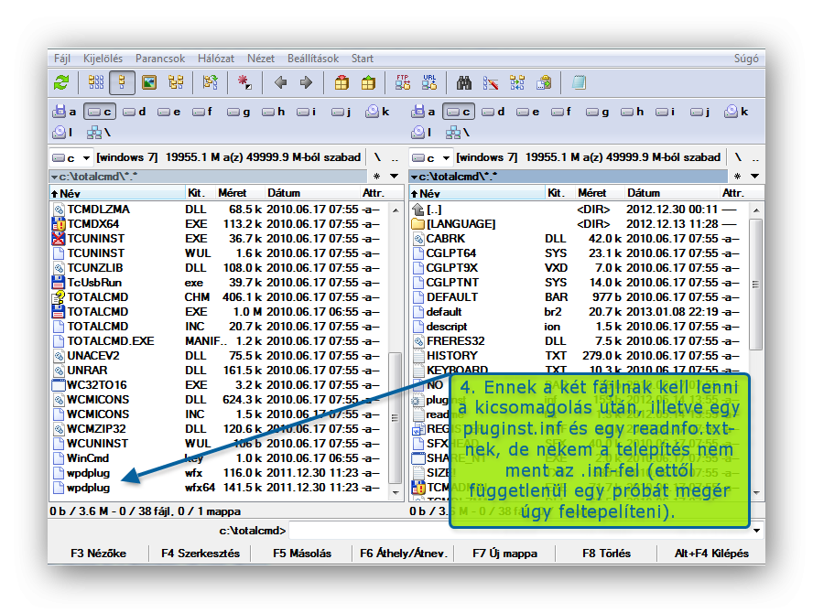Screen dimensions: 813x613
Task: Click the green Refresh icon in toolbar
Action: tap(61, 82)
